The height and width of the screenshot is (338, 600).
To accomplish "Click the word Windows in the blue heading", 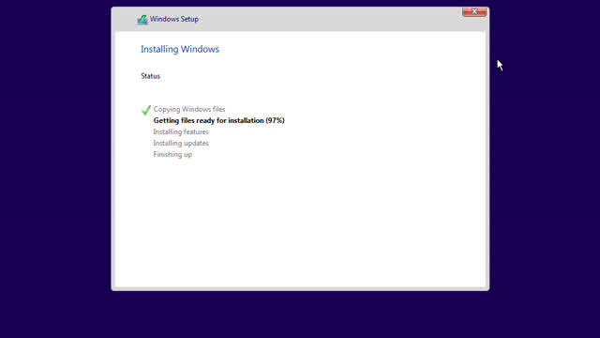I will click(x=200, y=49).
